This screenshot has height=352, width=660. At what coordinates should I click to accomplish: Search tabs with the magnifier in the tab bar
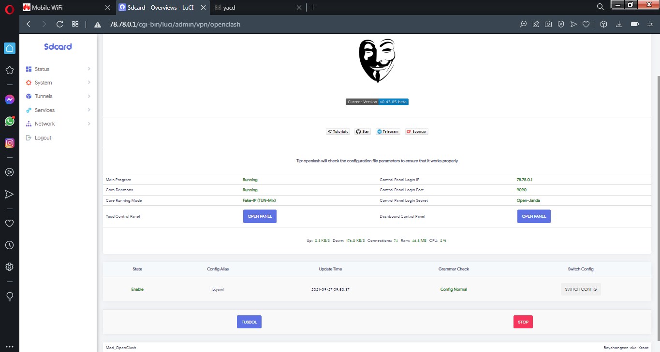tap(600, 7)
